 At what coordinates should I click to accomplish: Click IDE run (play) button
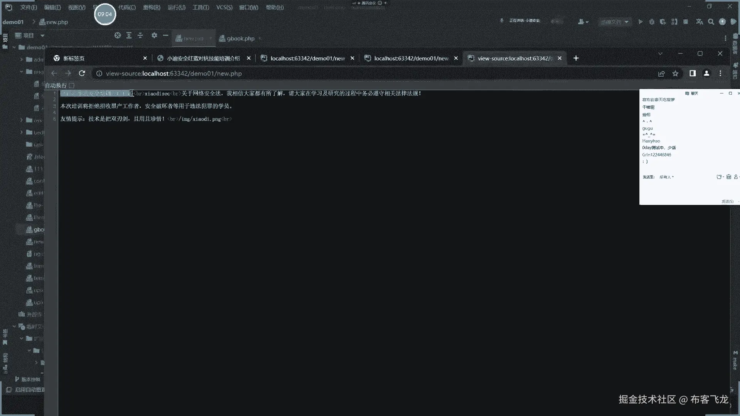coord(641,22)
